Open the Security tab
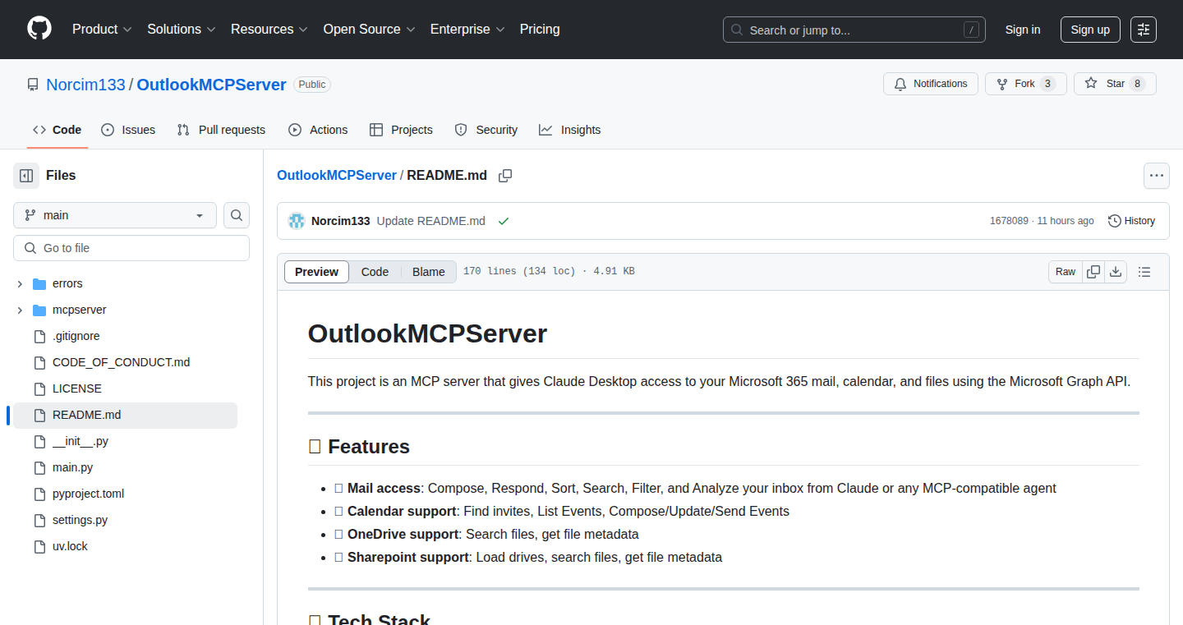 click(x=486, y=130)
